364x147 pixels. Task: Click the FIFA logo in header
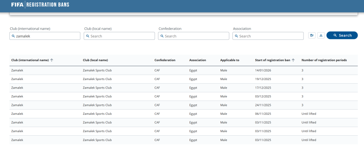[x=17, y=5]
